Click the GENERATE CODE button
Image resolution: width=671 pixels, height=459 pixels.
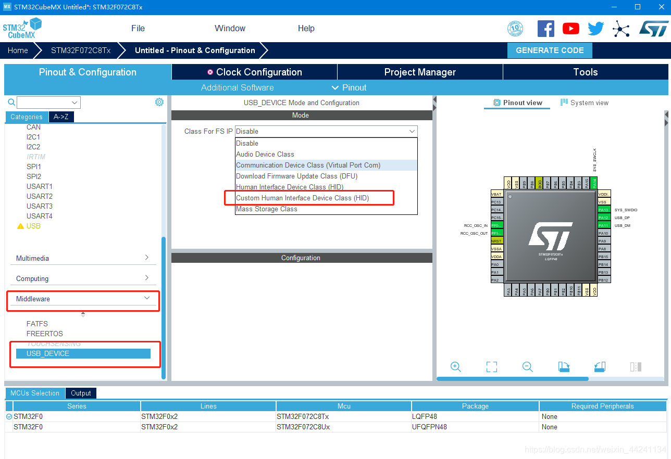[550, 50]
